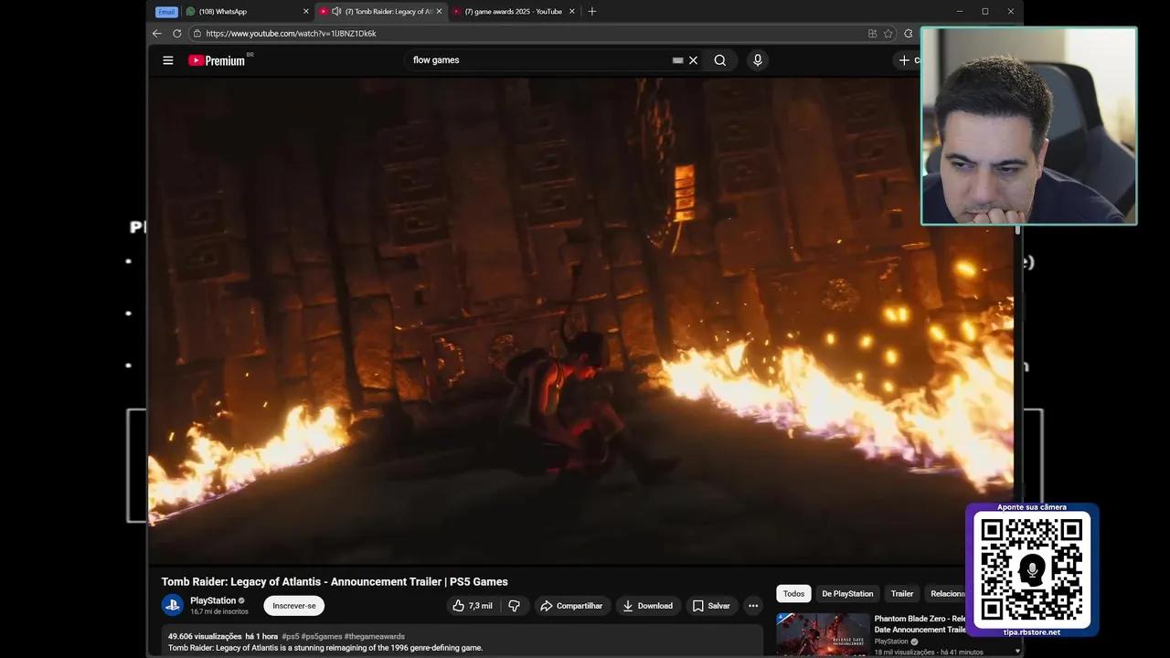The image size is (1170, 658).
Task: Start a voice search with the microphone icon
Action: point(757,59)
